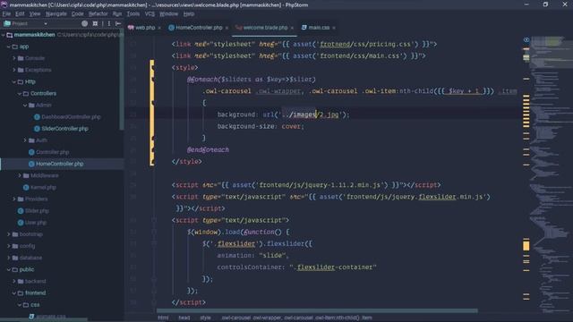
Task: Open the Tools menu
Action: pos(133,14)
